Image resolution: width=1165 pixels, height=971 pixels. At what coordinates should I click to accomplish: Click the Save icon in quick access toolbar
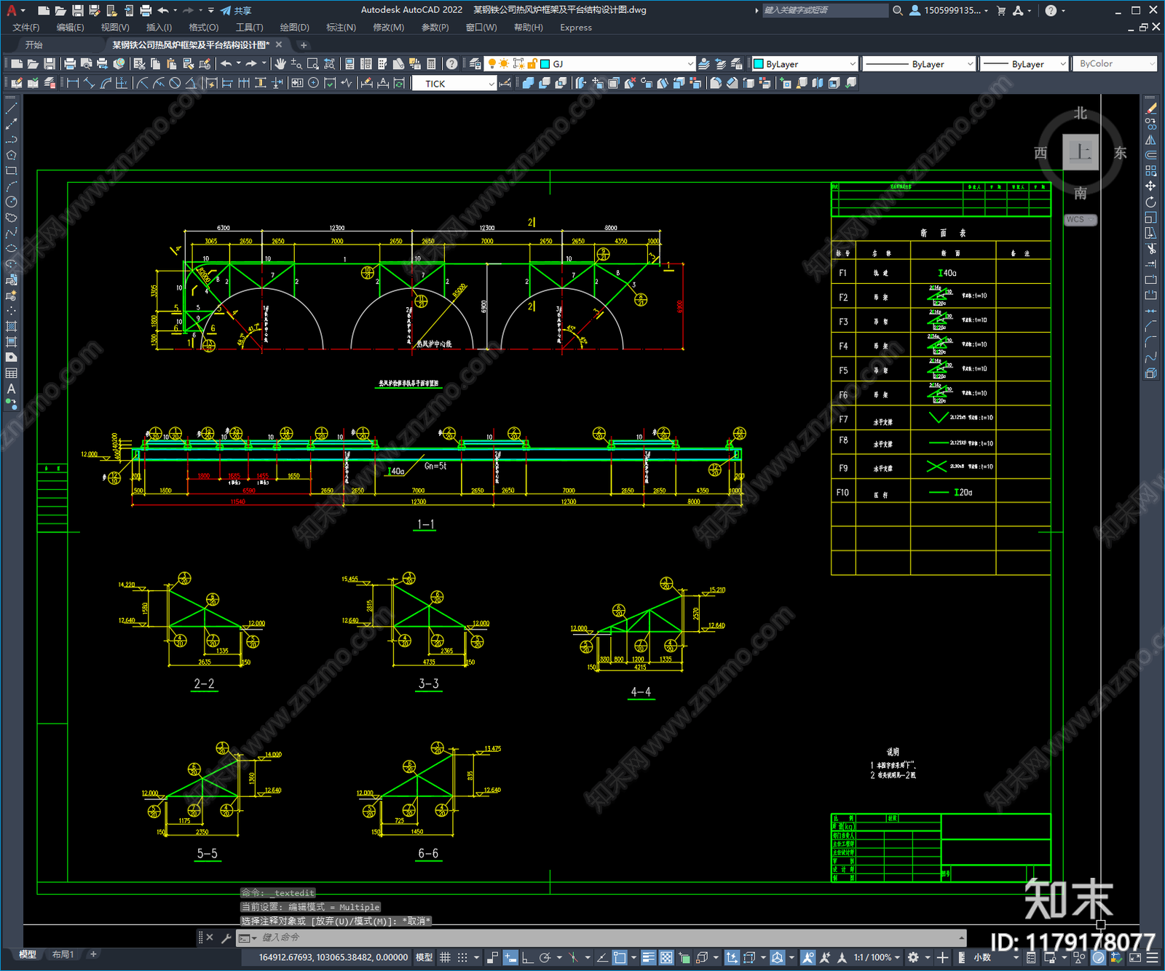tap(77, 10)
